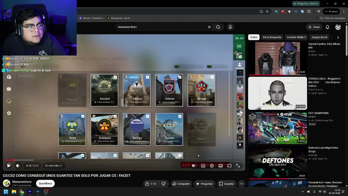The image size is (348, 196).
Task: Clear the YouTube search box text
Action: [x=209, y=27]
